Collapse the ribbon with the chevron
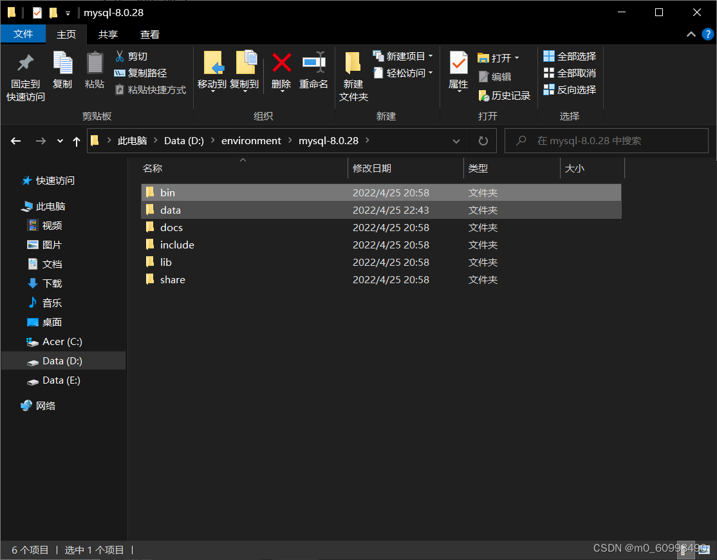Viewport: 717px width, 560px height. (691, 35)
